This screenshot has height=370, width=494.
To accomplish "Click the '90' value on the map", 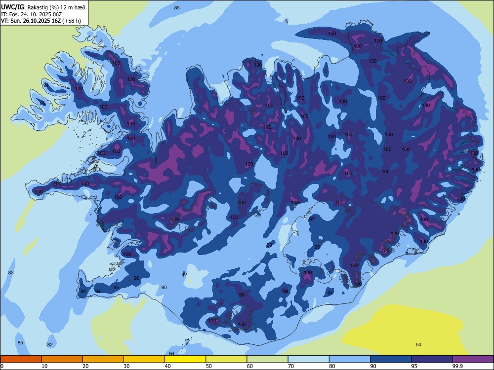I will click(164, 287).
